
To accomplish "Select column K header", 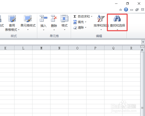I will (7, 48).
